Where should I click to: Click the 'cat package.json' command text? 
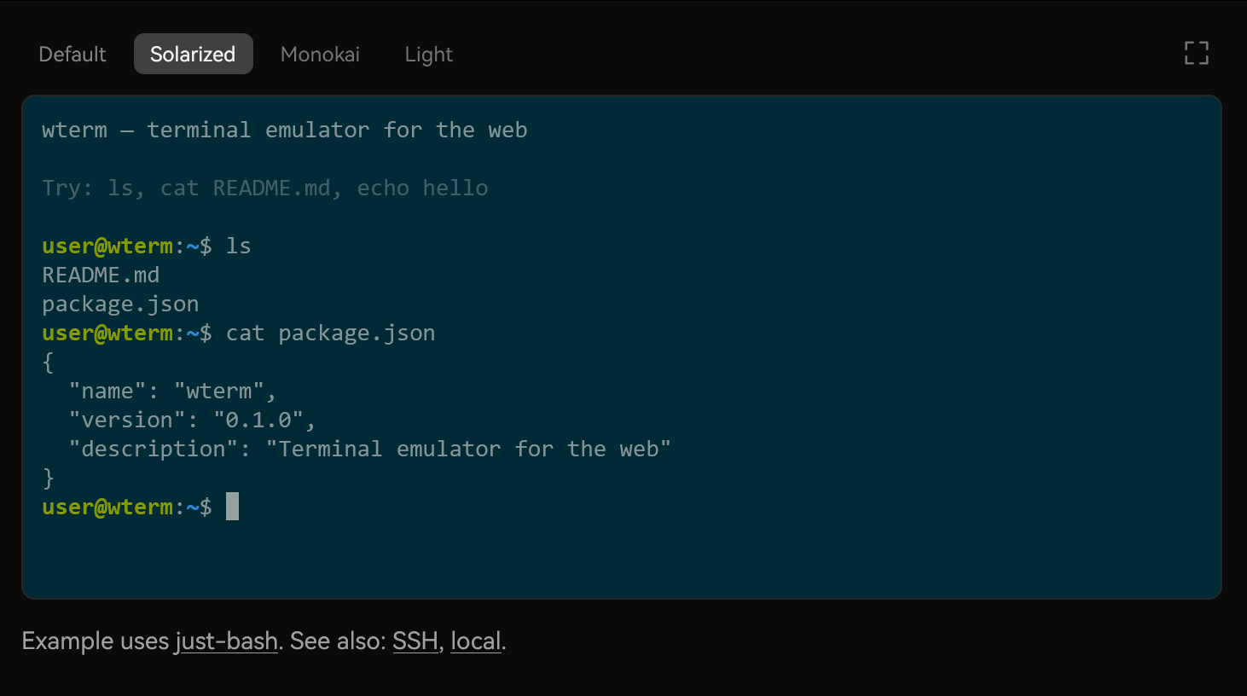[x=330, y=333]
